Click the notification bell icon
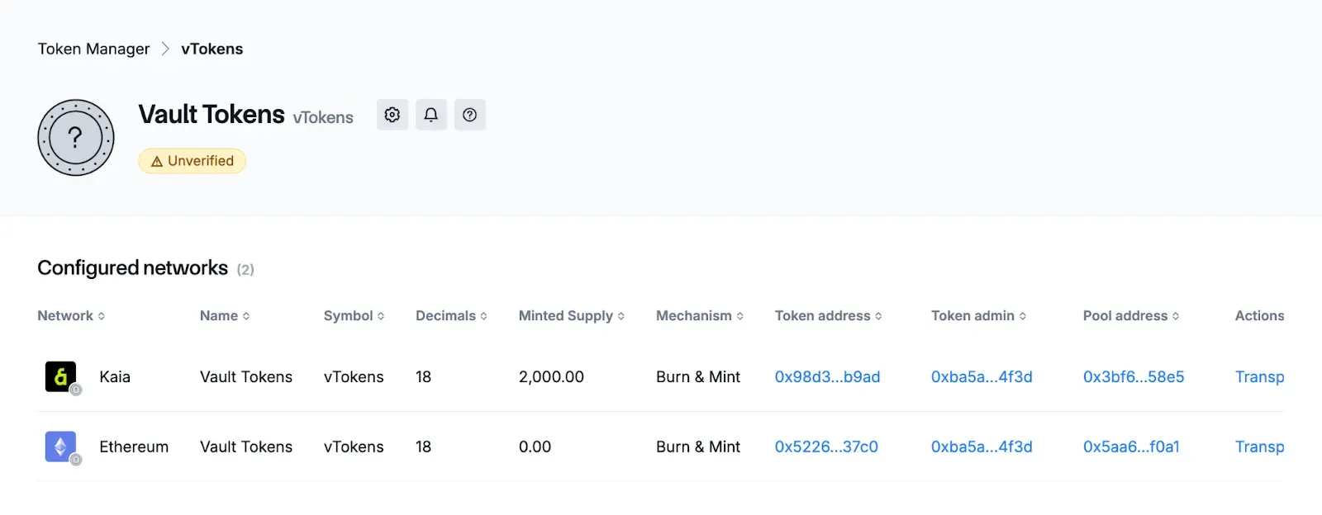 point(431,115)
